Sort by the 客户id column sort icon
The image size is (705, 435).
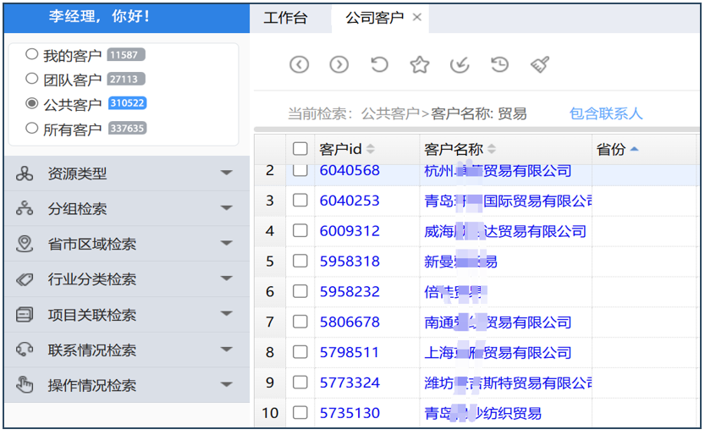(x=370, y=150)
